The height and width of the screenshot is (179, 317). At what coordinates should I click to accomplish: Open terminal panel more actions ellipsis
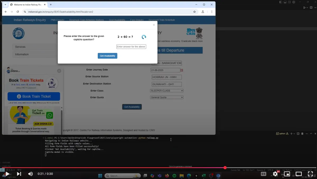(x=307, y=134)
